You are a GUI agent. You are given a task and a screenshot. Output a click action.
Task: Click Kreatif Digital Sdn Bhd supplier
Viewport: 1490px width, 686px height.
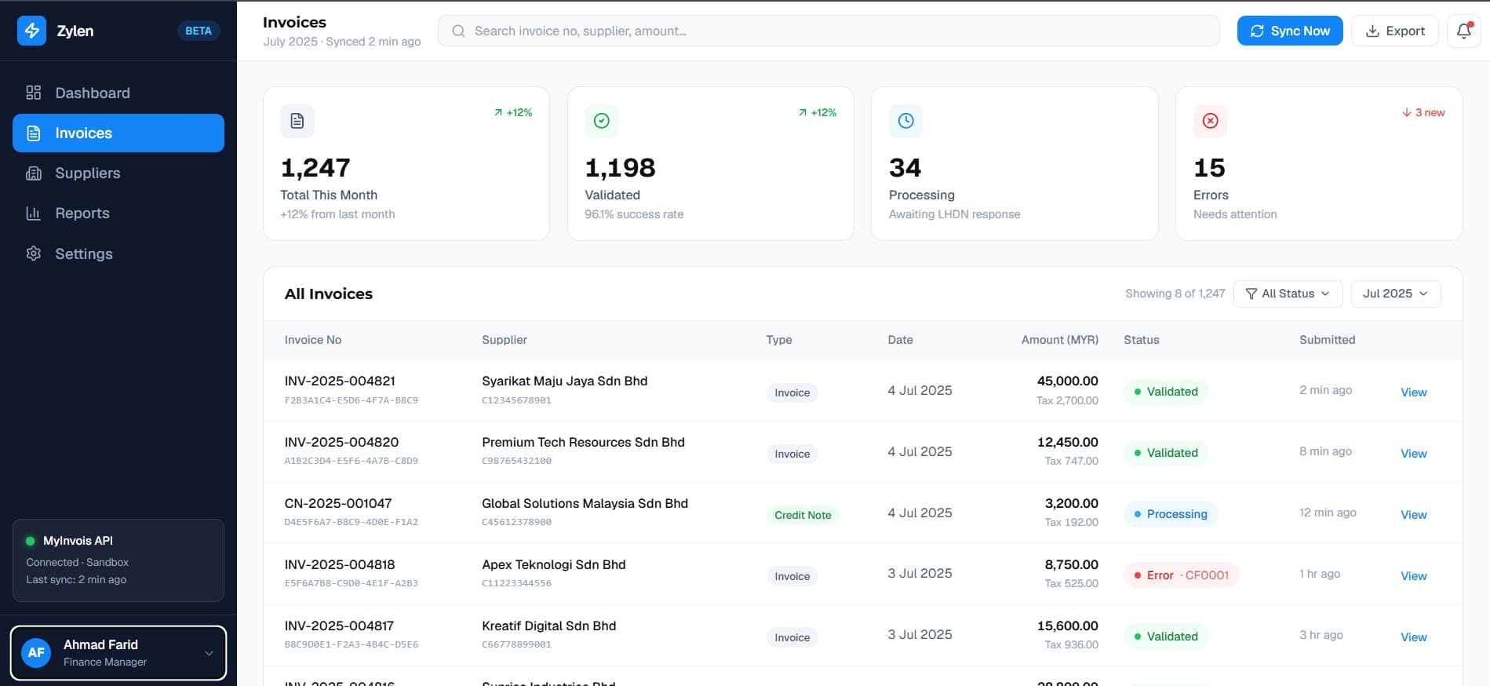pos(549,626)
